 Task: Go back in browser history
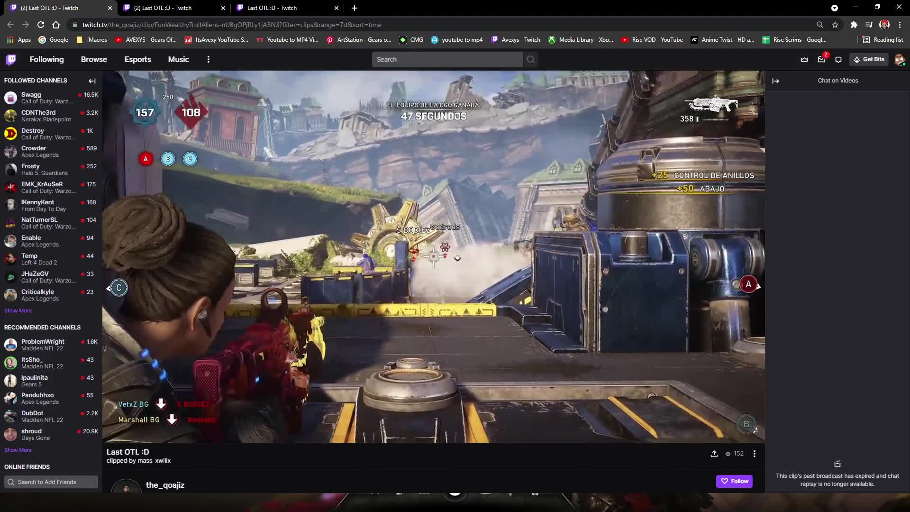point(10,25)
